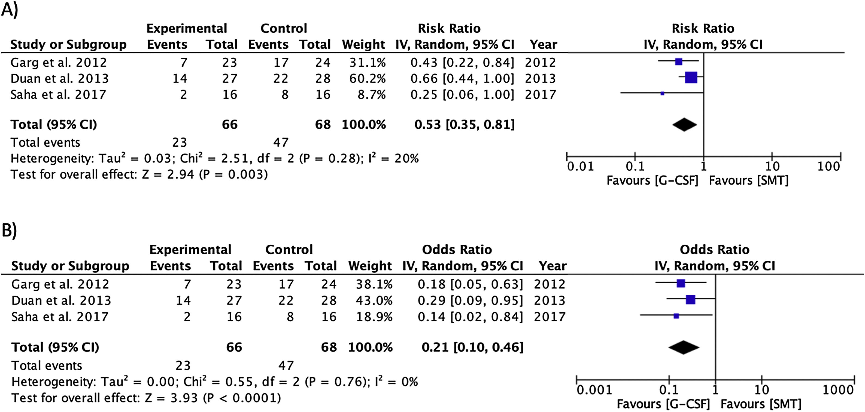Click the black pooled diamond in Odds Ratio plot
The image size is (865, 412).
click(x=684, y=347)
